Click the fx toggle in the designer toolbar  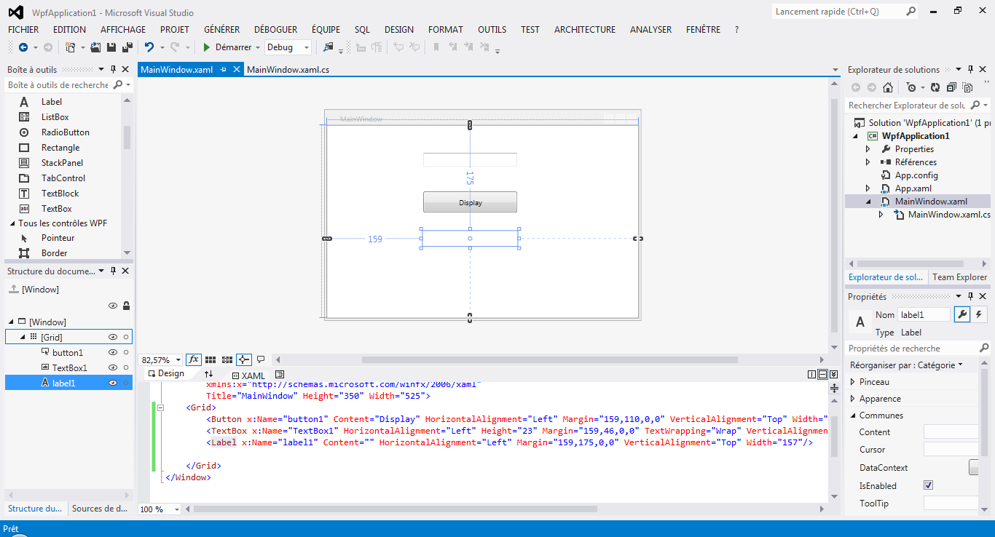[x=194, y=359]
